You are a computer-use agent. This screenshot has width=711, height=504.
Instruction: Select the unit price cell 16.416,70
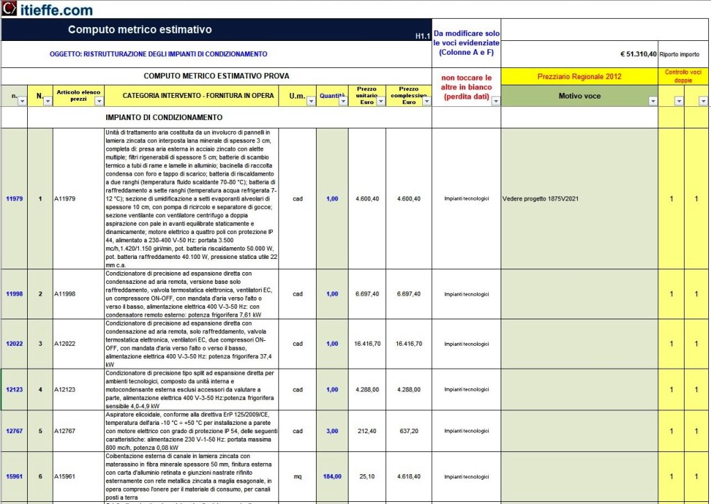[367, 344]
